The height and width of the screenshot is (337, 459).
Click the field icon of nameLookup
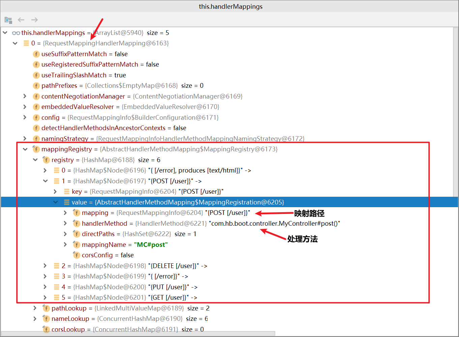(46, 319)
